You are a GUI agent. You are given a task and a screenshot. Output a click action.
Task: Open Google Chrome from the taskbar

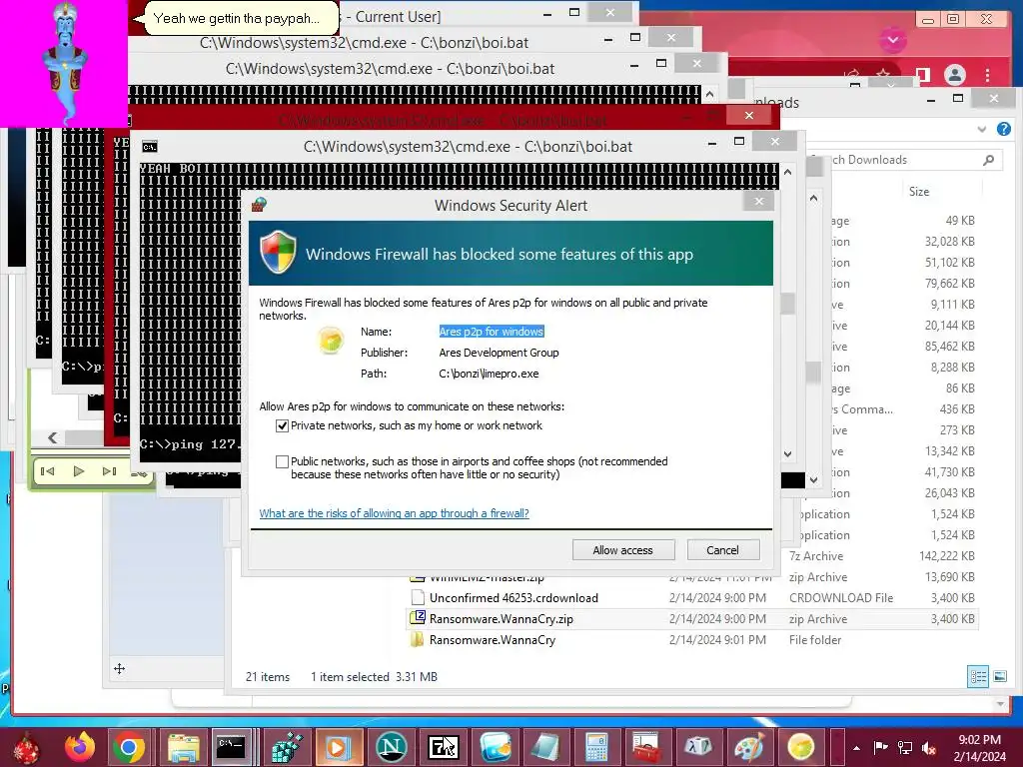pyautogui.click(x=129, y=747)
